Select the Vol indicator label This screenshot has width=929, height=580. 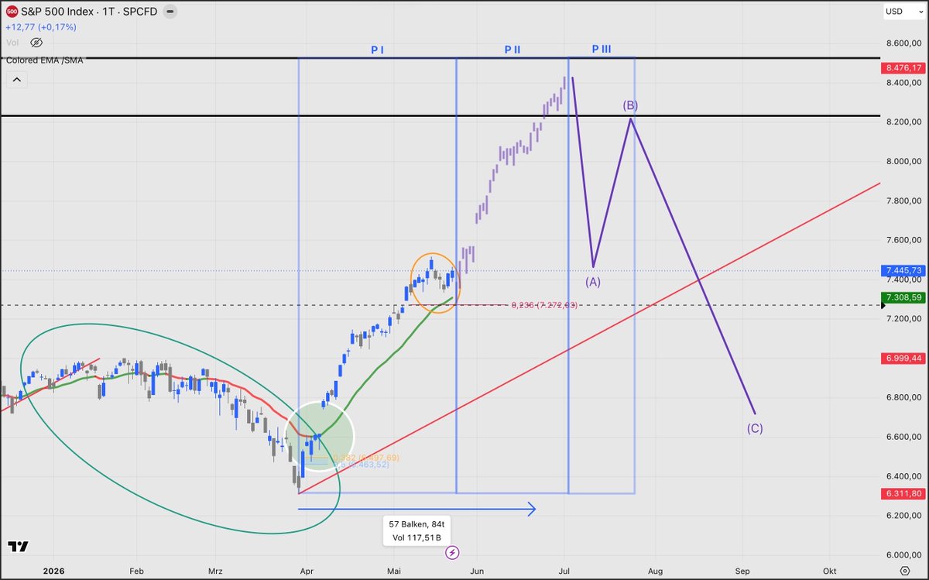(12, 43)
